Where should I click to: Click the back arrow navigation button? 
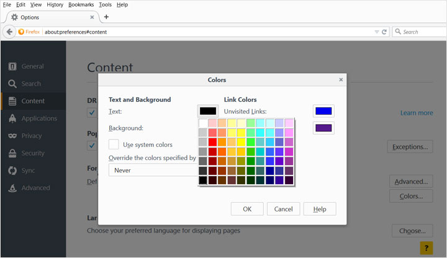(9, 32)
